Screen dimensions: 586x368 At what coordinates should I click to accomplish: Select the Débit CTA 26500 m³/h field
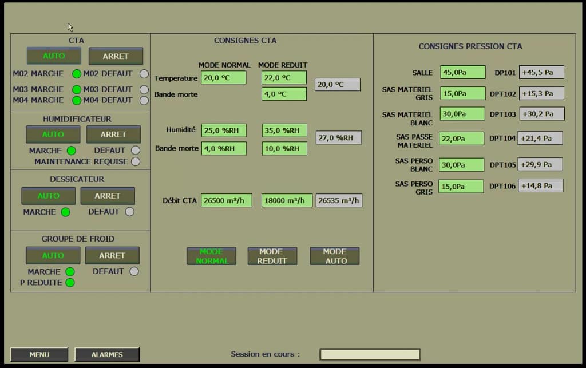[x=226, y=201]
